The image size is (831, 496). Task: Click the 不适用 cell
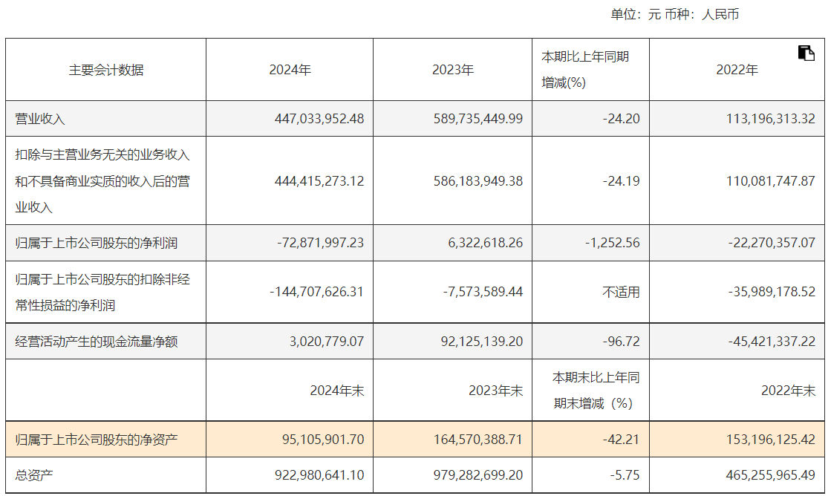click(x=621, y=292)
